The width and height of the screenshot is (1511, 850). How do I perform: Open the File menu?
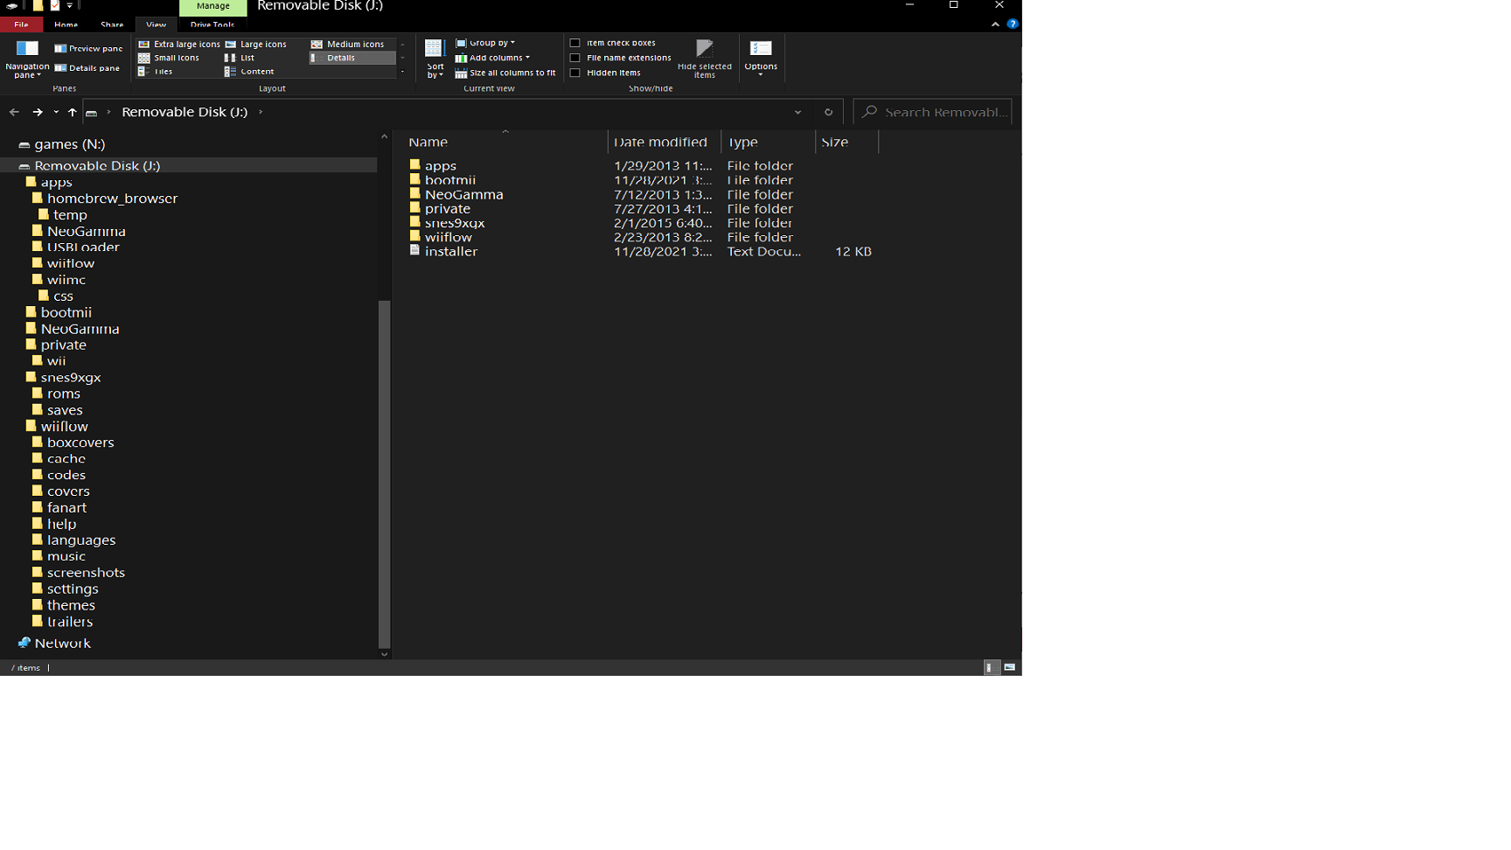pos(21,24)
